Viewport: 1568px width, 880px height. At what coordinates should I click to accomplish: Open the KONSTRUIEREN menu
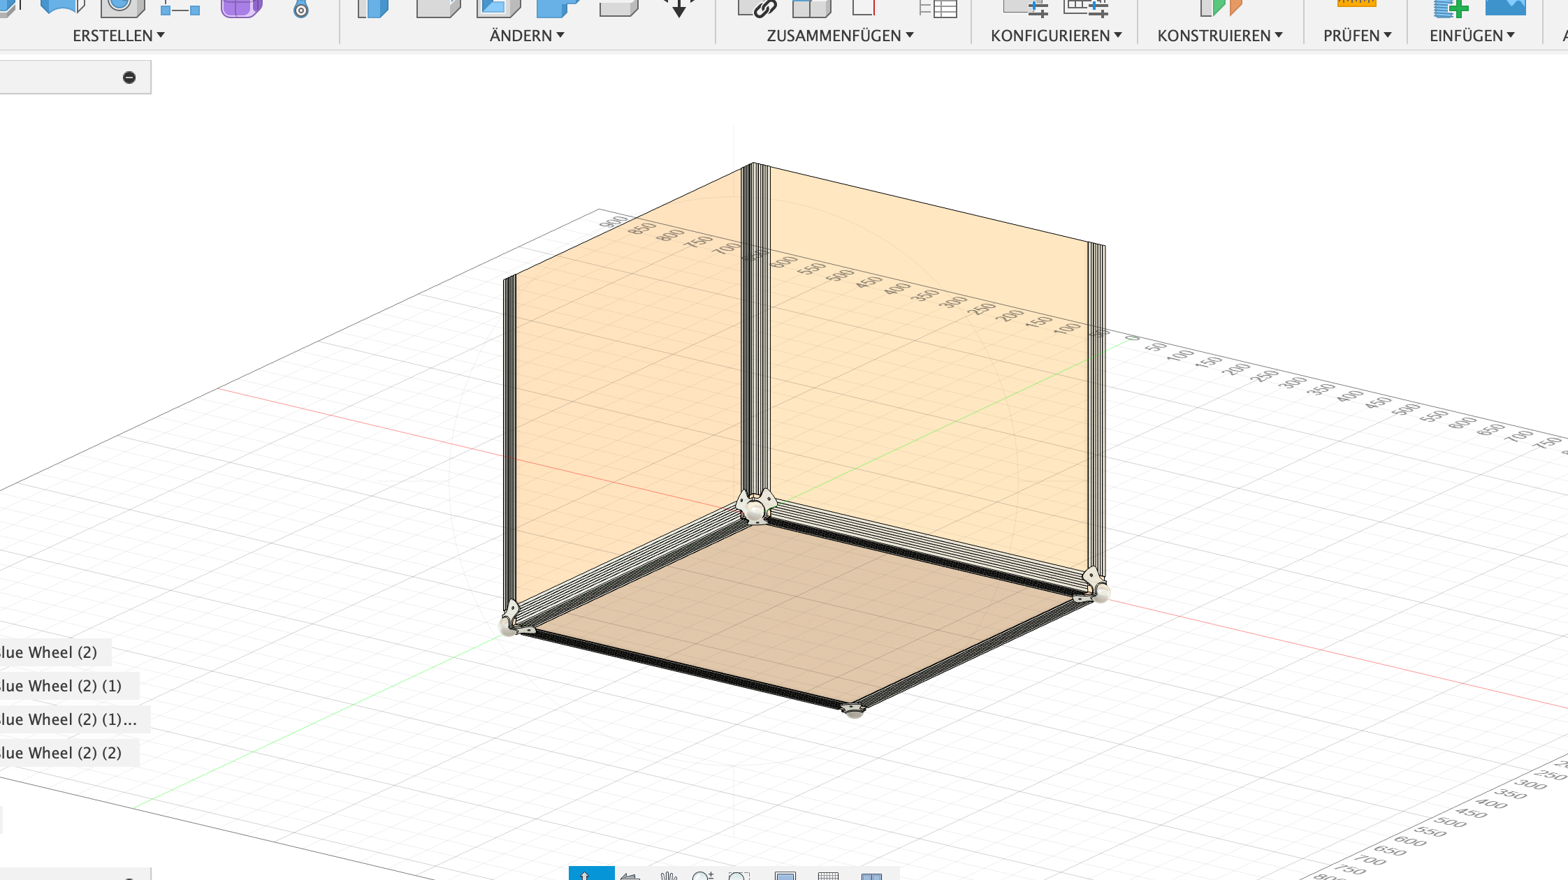pyautogui.click(x=1219, y=36)
